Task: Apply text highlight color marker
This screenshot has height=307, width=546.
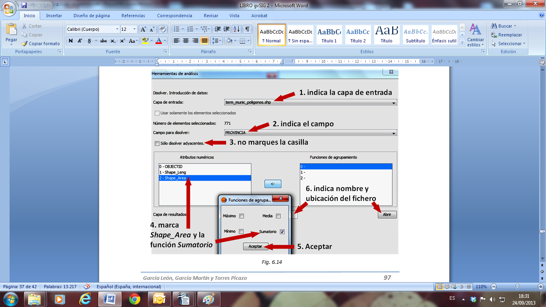Action: tap(145, 41)
